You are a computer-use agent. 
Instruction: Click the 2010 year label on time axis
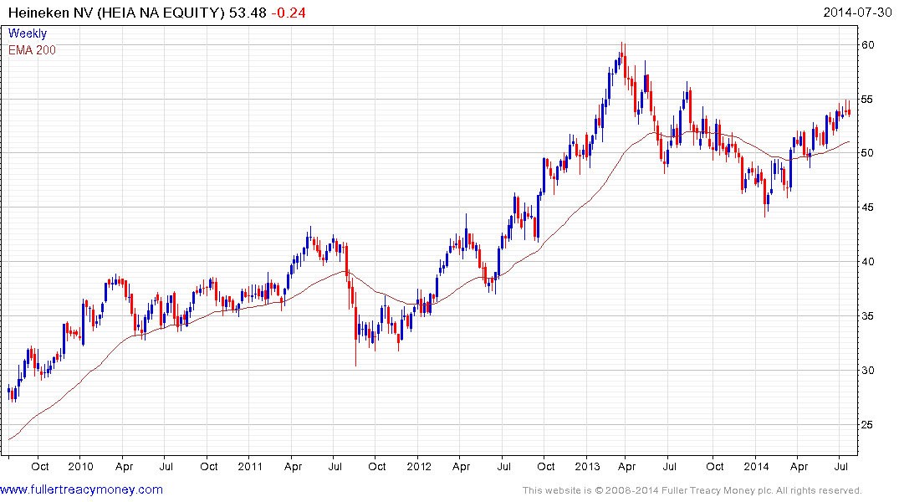pyautogui.click(x=81, y=466)
